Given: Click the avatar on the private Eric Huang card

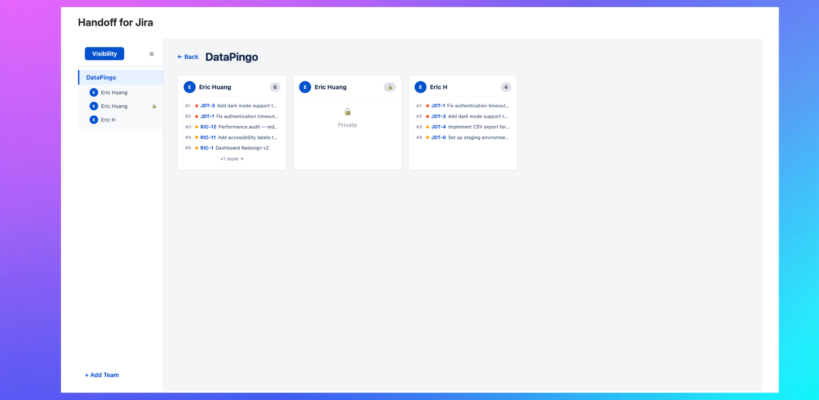Looking at the screenshot, I should pyautogui.click(x=305, y=87).
